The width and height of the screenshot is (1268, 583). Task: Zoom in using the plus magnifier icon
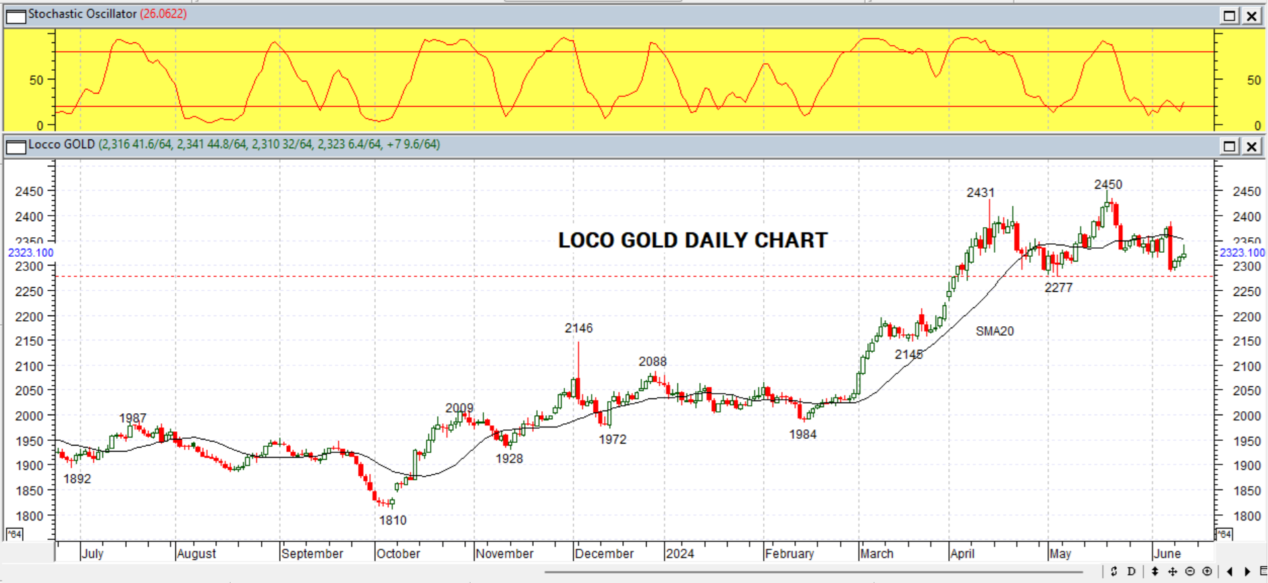pos(1207,572)
